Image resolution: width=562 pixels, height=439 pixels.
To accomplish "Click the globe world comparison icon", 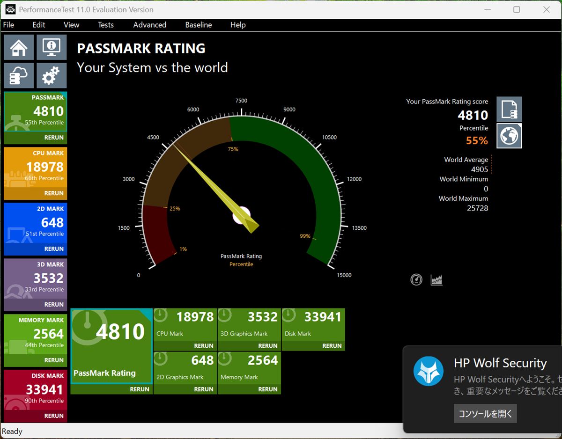I will tap(509, 136).
